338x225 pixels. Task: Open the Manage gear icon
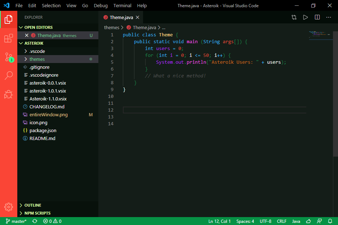point(9,207)
